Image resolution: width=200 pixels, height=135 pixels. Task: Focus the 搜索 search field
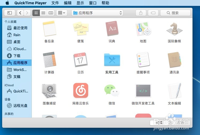click(175, 13)
